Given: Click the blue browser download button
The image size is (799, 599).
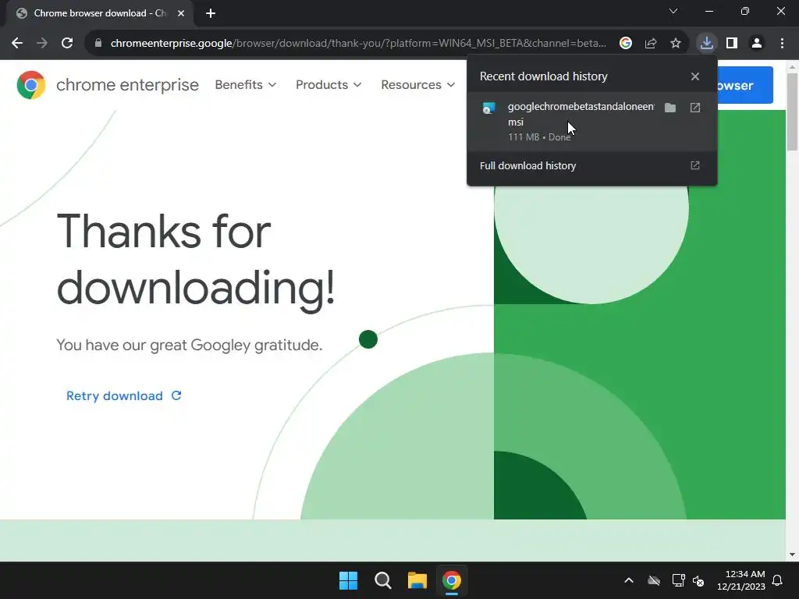Looking at the screenshot, I should tap(745, 85).
